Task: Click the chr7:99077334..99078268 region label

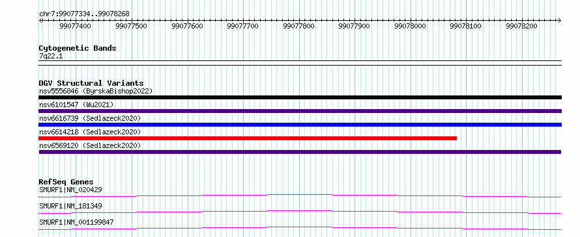Action: tap(84, 14)
